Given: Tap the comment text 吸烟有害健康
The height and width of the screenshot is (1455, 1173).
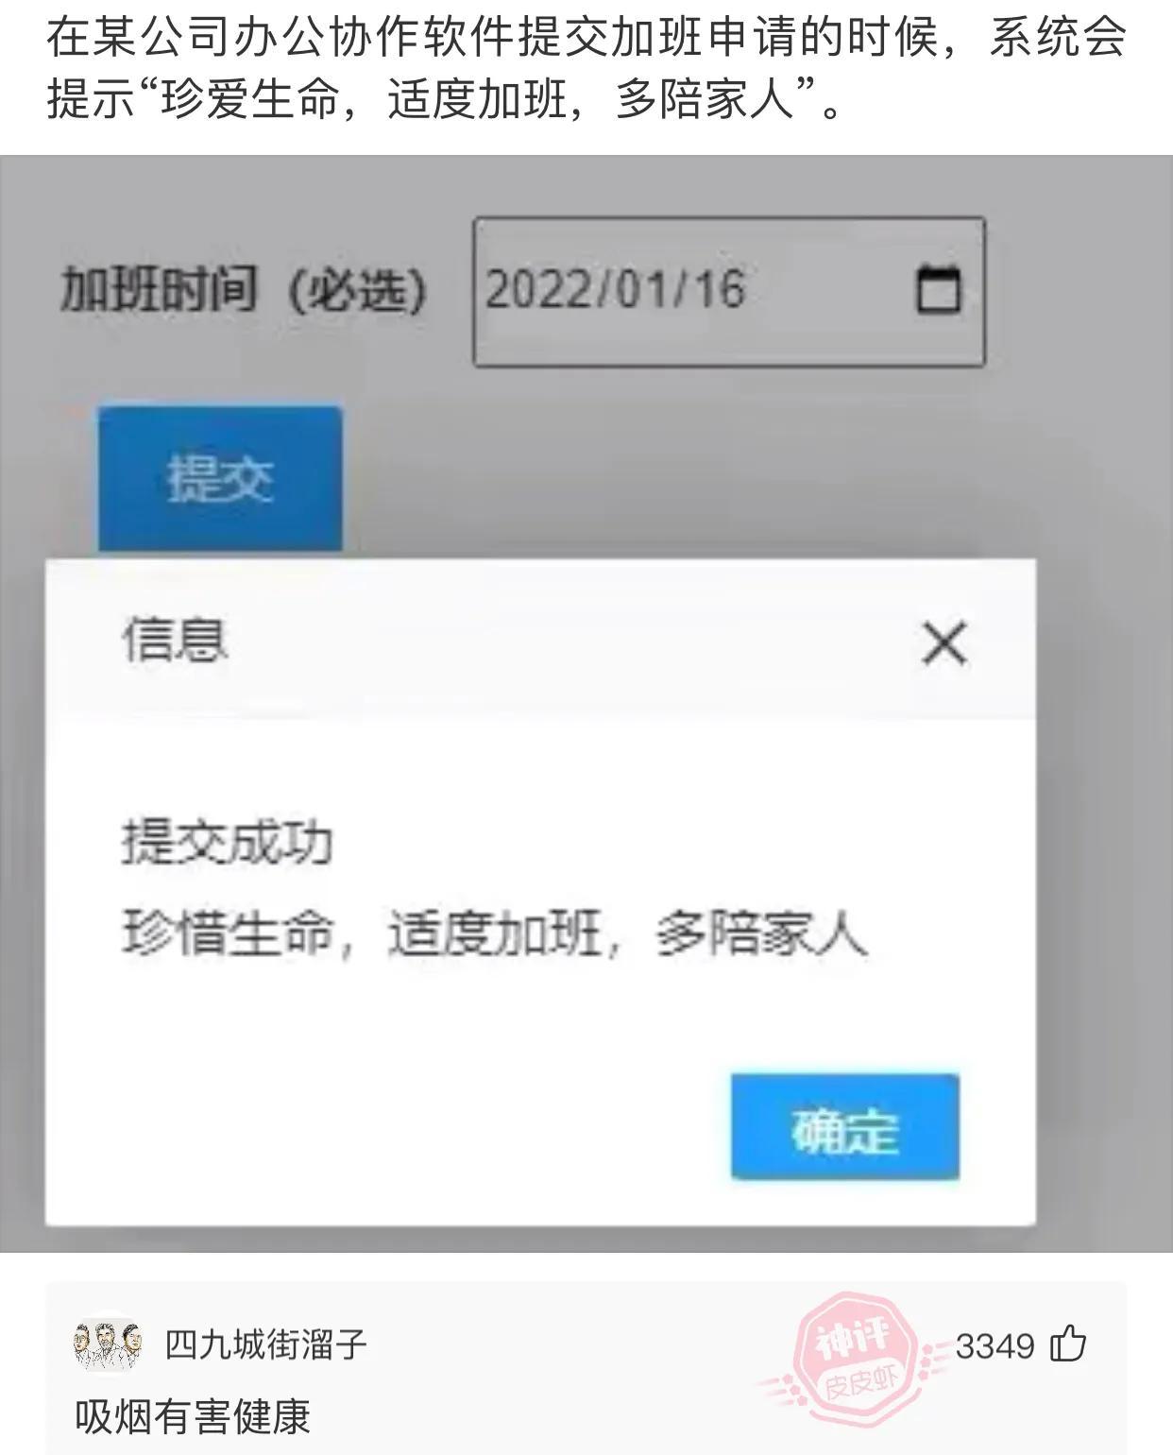Looking at the screenshot, I should click(x=193, y=1417).
